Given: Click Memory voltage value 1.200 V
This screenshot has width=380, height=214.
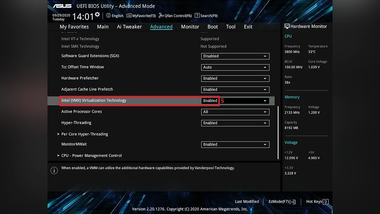Looking at the screenshot, I should (314, 113).
